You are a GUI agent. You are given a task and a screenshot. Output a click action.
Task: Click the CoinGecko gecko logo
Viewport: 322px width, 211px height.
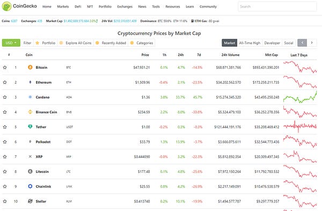tap(6, 6)
